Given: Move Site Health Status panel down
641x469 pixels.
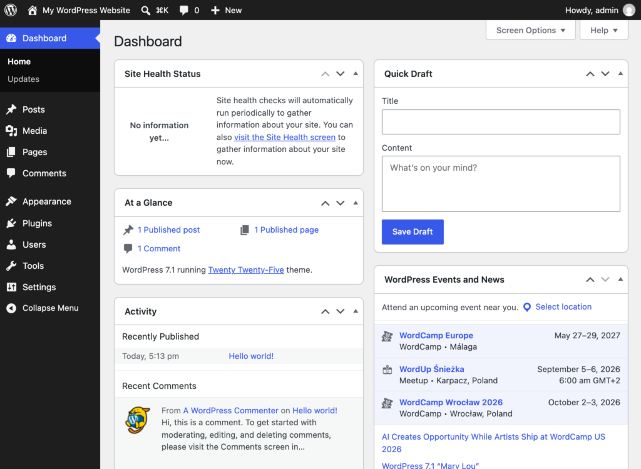Looking at the screenshot, I should [340, 74].
